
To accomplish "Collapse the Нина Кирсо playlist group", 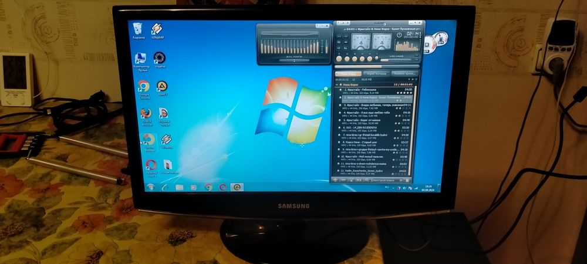I will point(336,85).
